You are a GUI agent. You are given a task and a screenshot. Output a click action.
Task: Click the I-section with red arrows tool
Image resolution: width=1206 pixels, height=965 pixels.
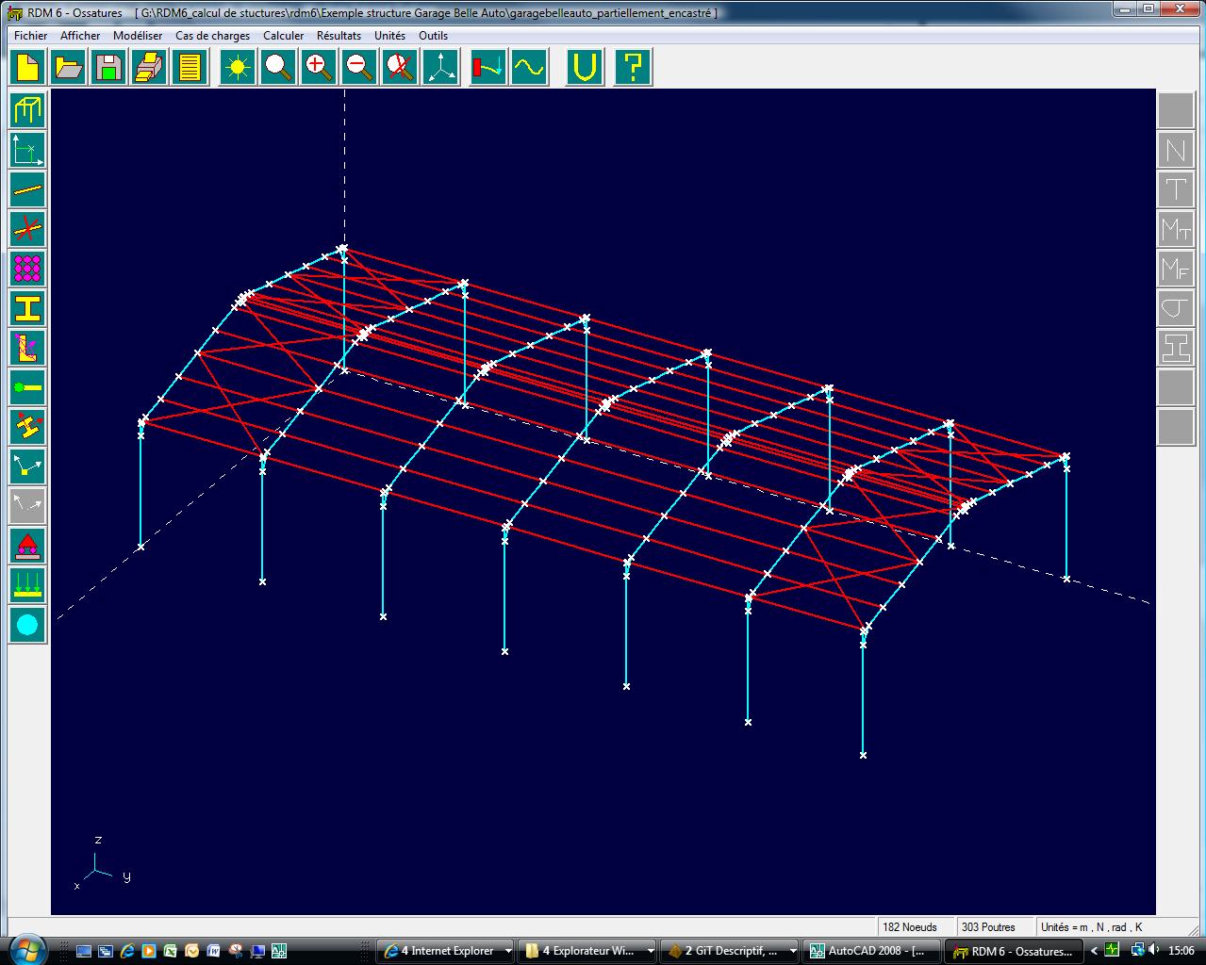click(x=27, y=427)
